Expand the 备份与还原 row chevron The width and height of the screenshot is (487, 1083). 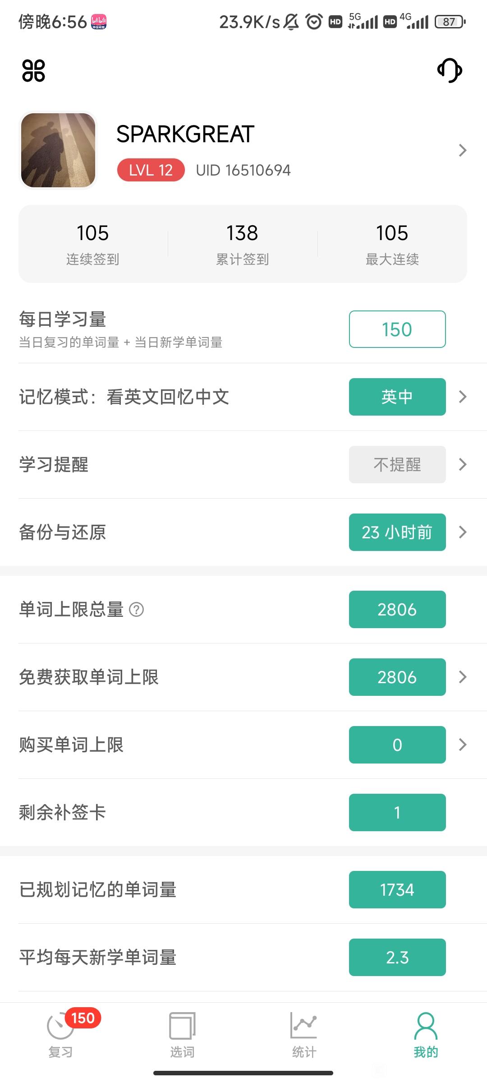point(462,532)
